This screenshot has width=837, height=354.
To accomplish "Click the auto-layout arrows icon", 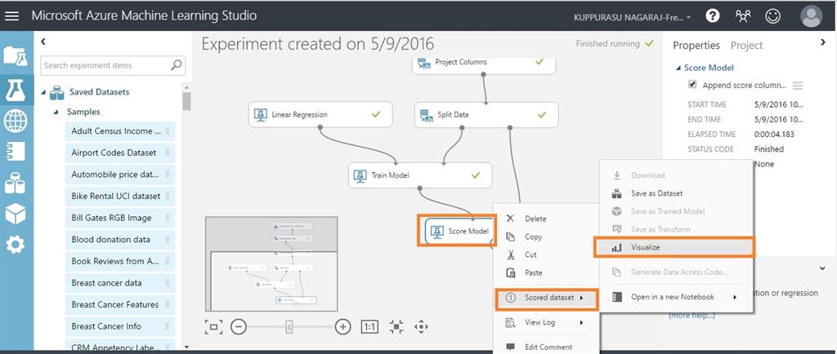I will (396, 327).
